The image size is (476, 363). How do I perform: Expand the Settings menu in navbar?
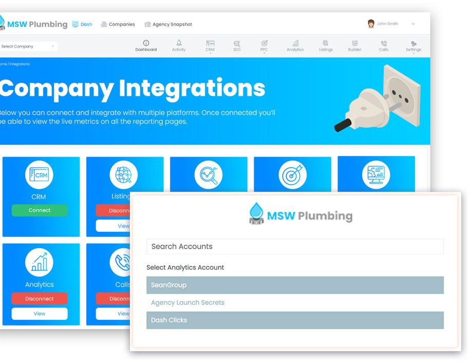[x=413, y=46]
